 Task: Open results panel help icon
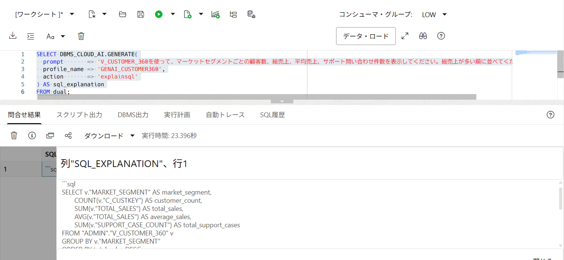pyautogui.click(x=550, y=115)
